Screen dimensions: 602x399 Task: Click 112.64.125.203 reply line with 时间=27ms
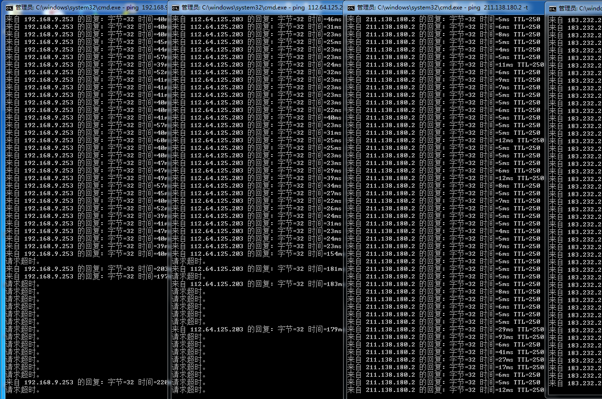click(257, 193)
